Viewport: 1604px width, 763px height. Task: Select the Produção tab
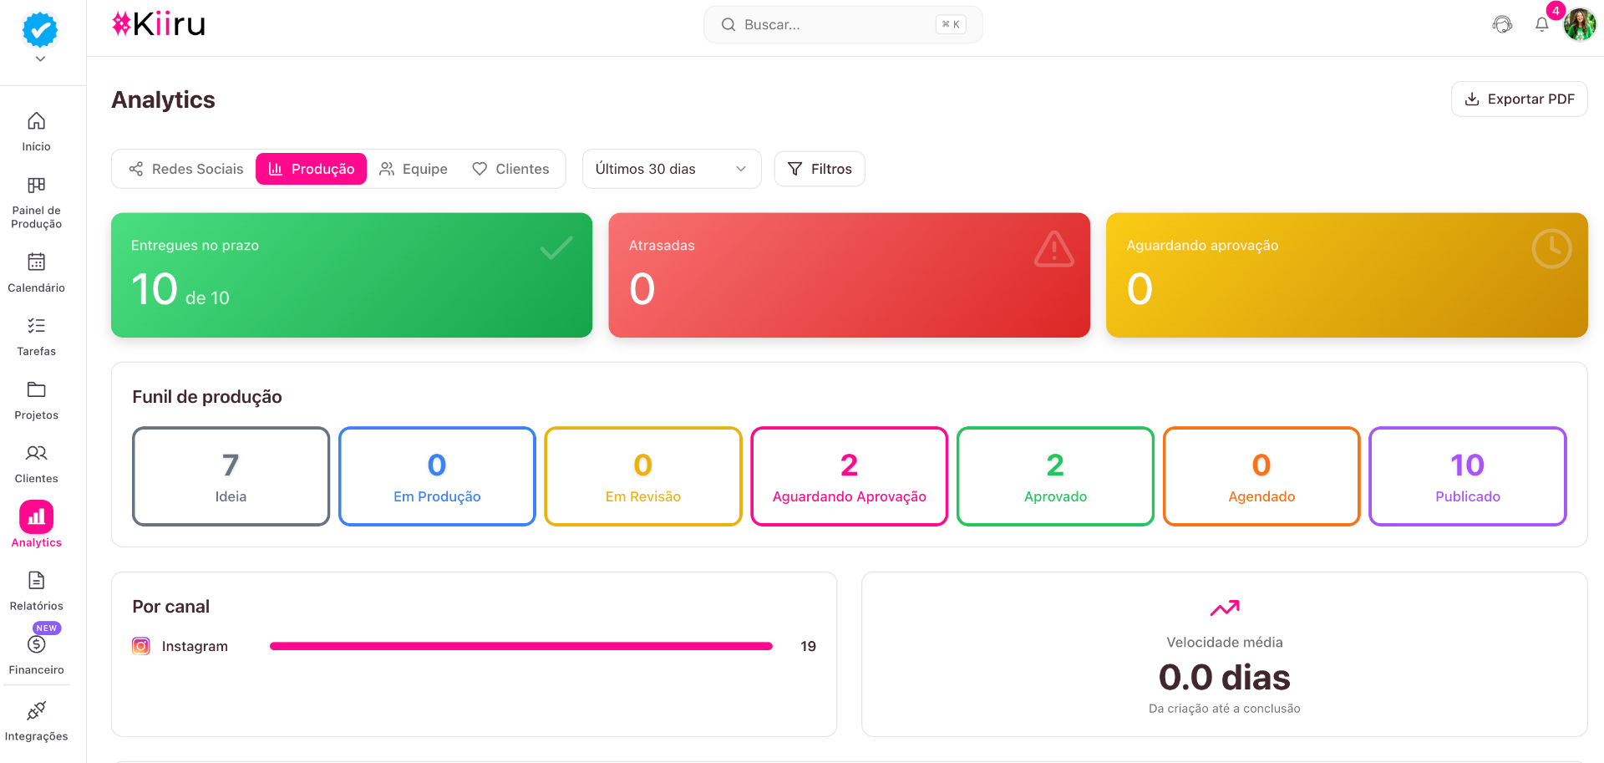click(x=311, y=169)
